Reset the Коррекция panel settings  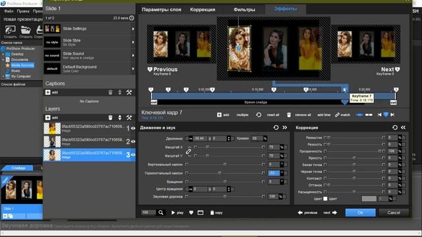click(x=395, y=128)
